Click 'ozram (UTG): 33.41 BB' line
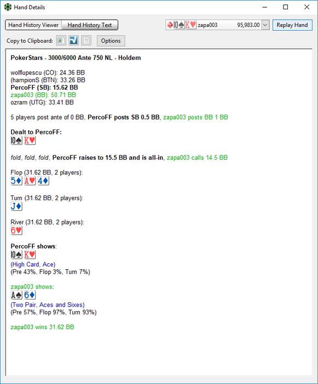Image resolution: width=318 pixels, height=384 pixels. pyautogui.click(x=42, y=103)
